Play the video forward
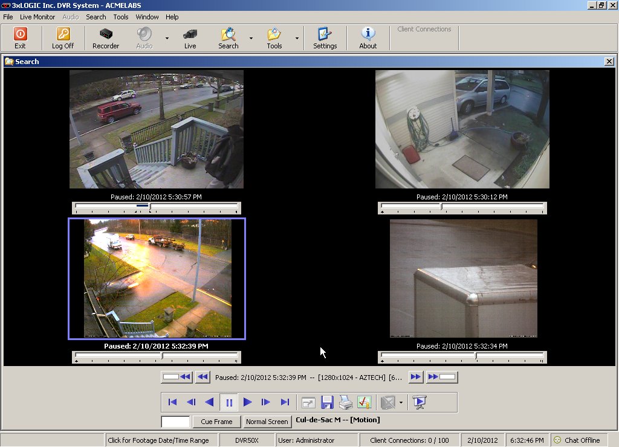This screenshot has width=619, height=447. pyautogui.click(x=247, y=402)
